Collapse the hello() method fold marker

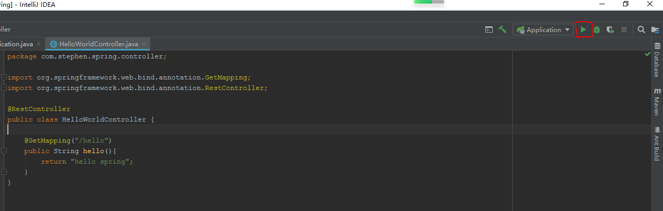4,151
